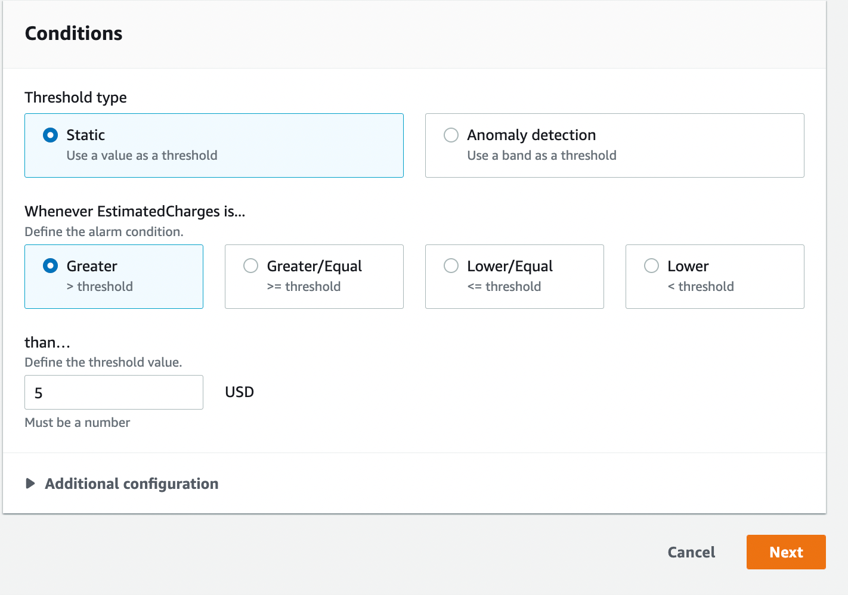The width and height of the screenshot is (848, 595).
Task: Click the 'Use a value as a threshold' description
Action: point(142,156)
